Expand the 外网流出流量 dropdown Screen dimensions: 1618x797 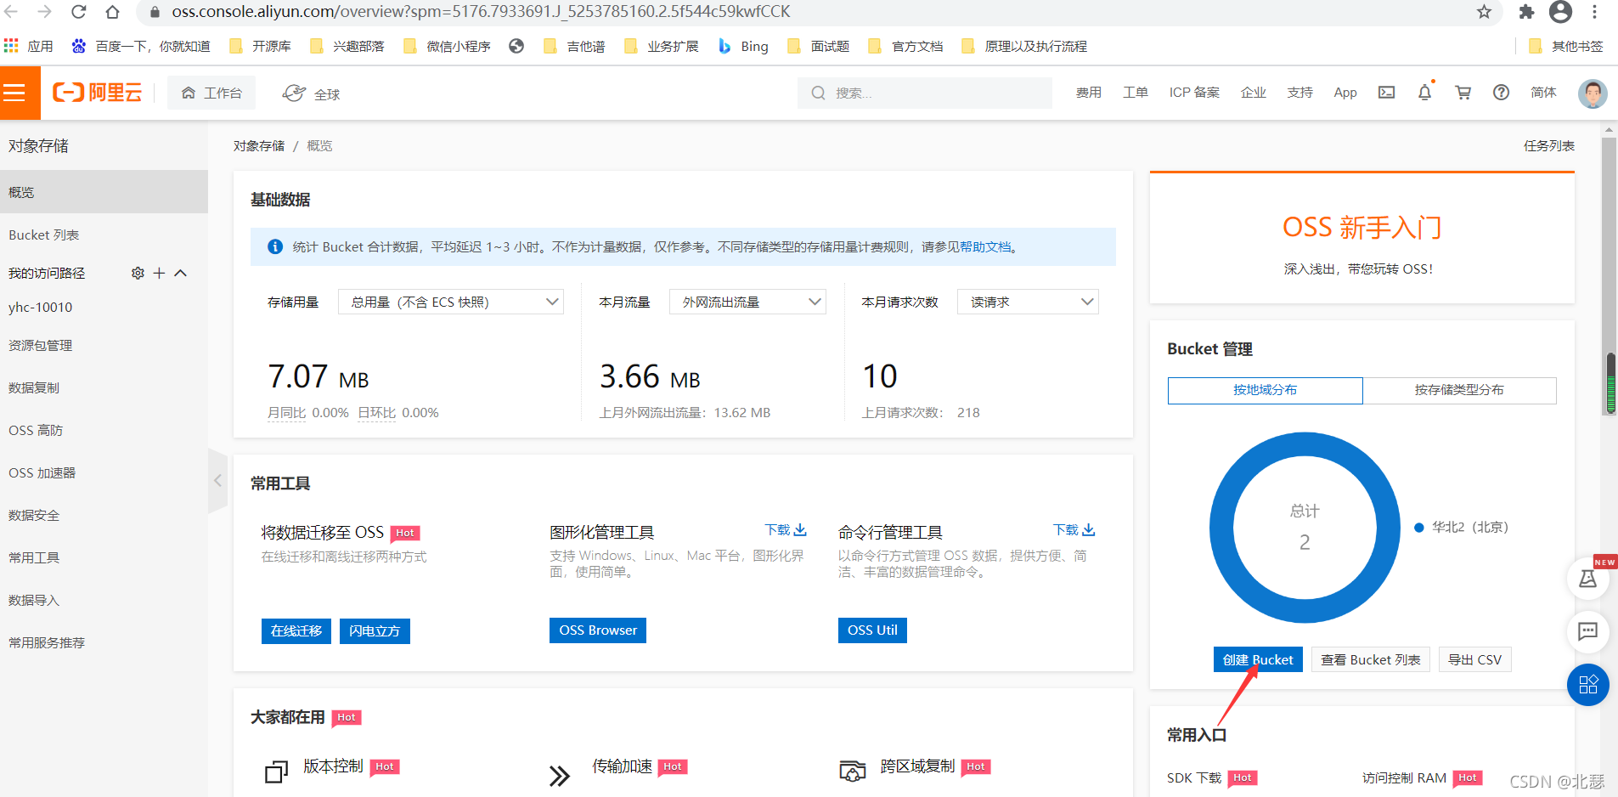coord(747,302)
